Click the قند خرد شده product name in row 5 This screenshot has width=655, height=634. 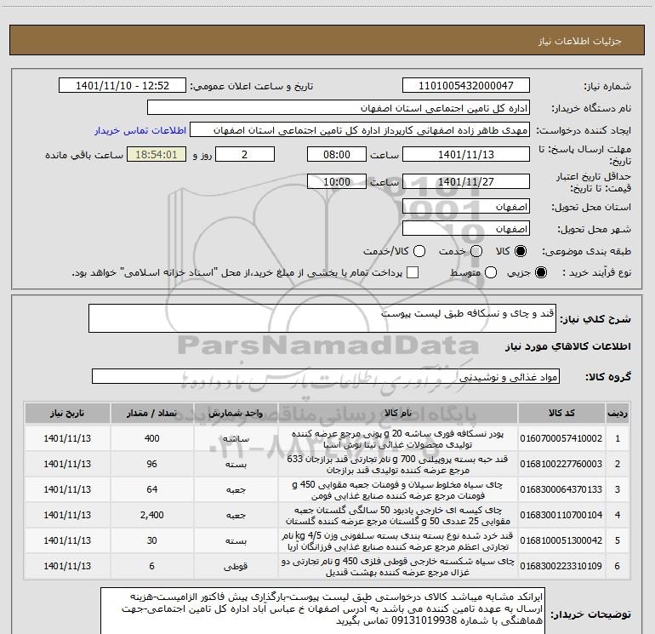(398, 540)
